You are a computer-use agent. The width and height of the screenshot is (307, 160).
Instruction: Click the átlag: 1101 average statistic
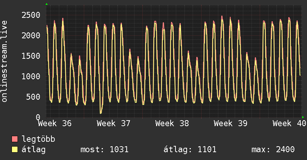pos(190,150)
